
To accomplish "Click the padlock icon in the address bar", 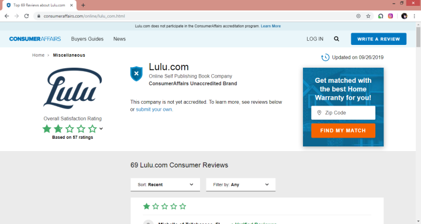I will 39,16.
